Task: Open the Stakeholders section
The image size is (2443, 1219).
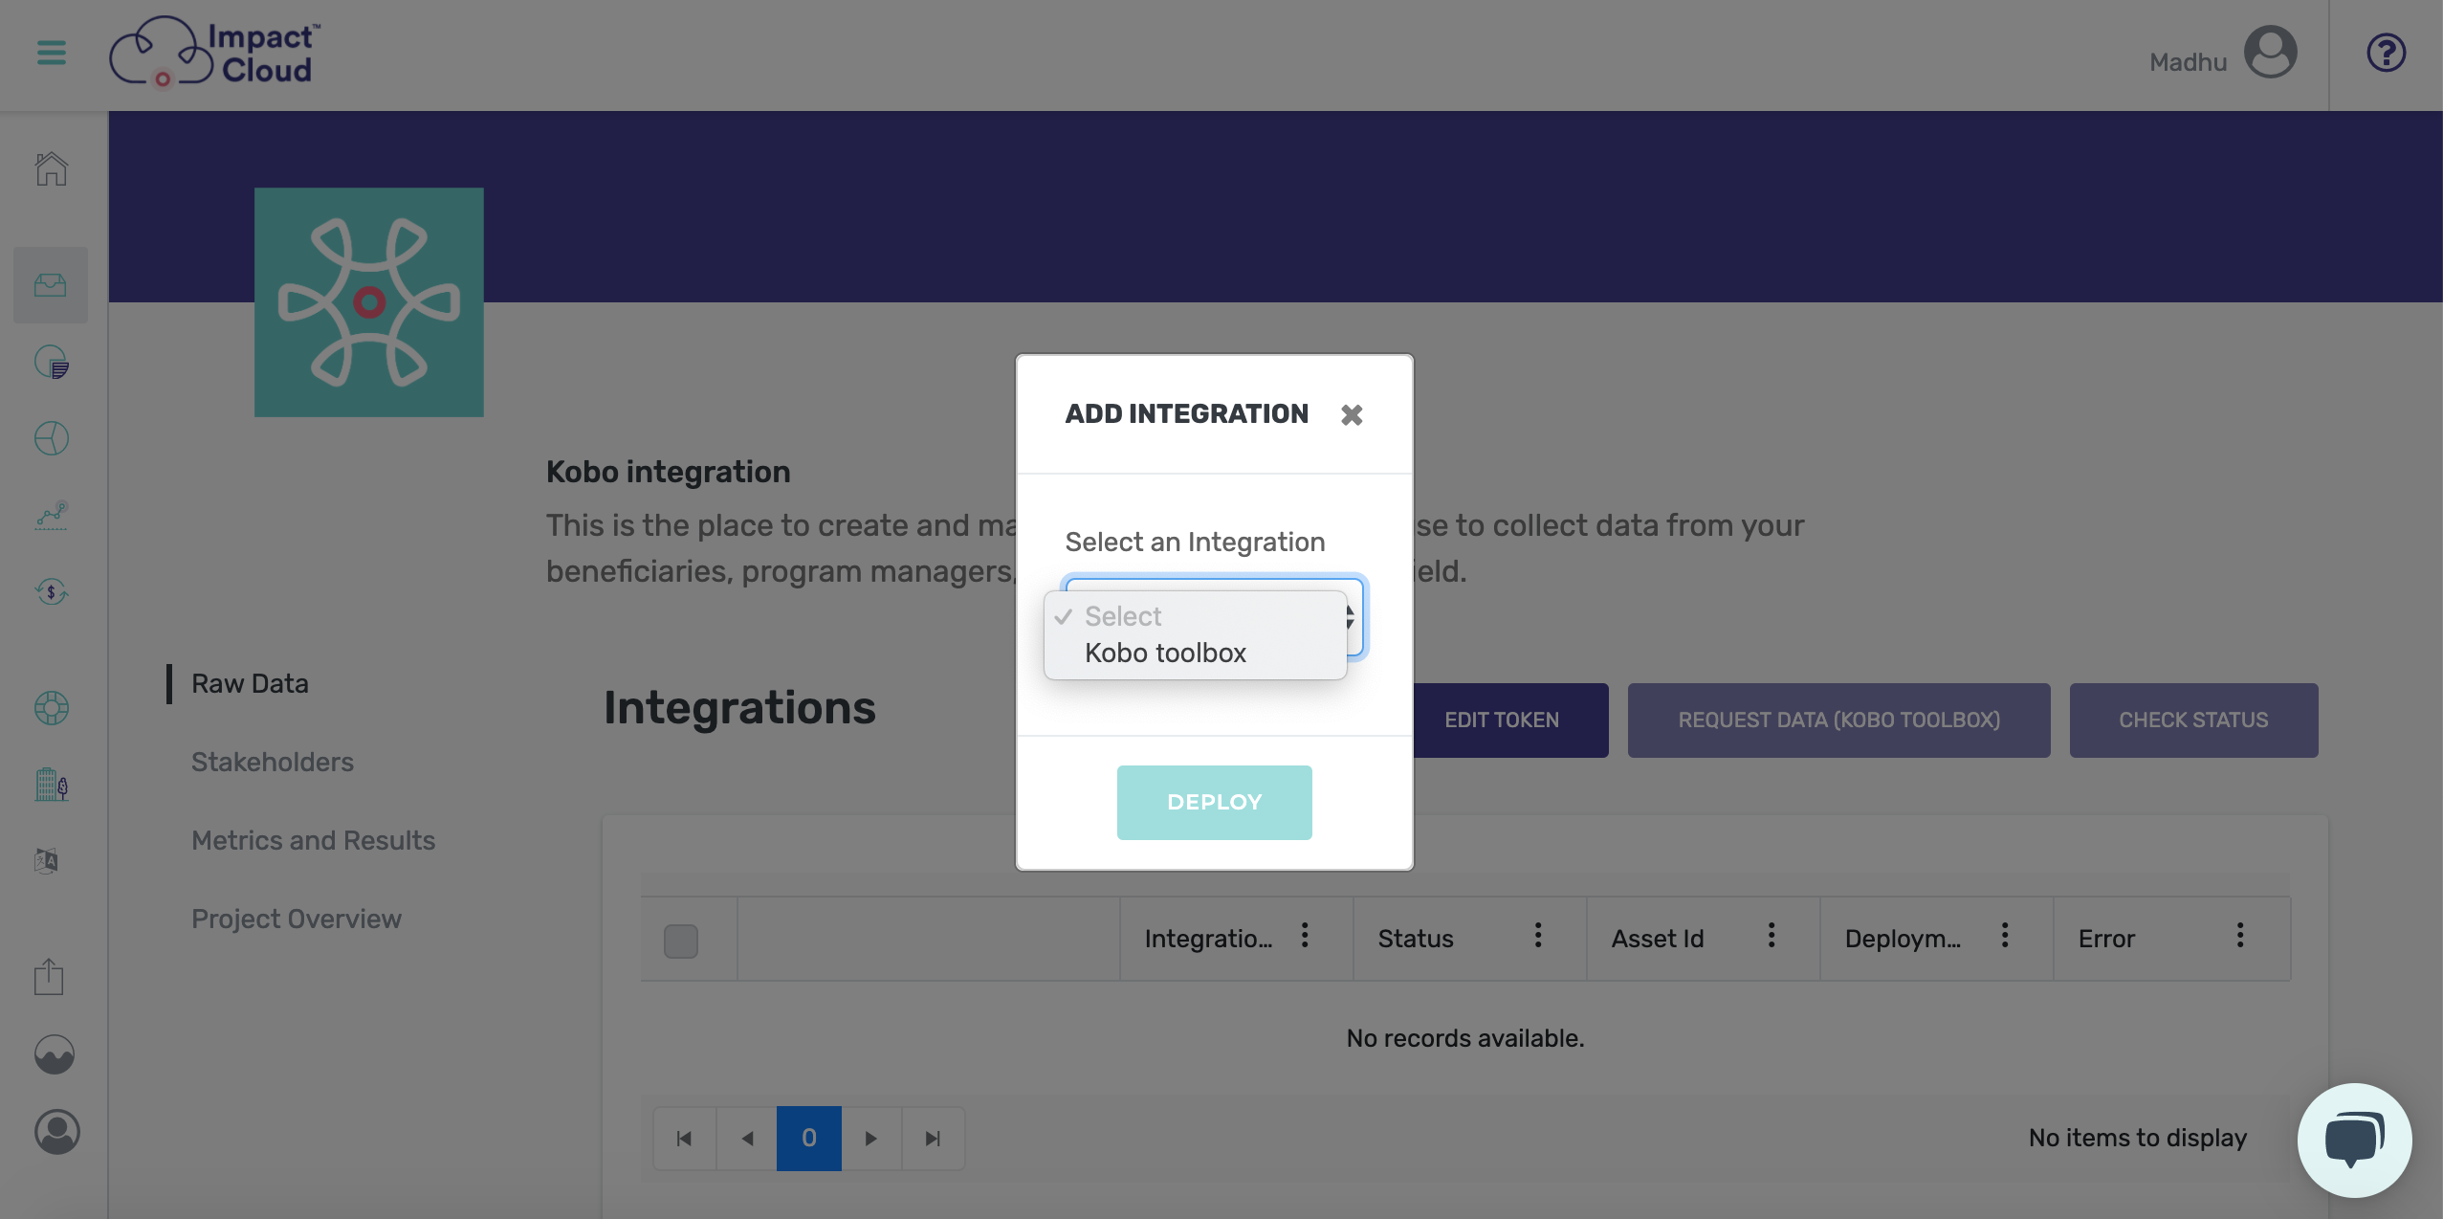Action: pos(273,763)
